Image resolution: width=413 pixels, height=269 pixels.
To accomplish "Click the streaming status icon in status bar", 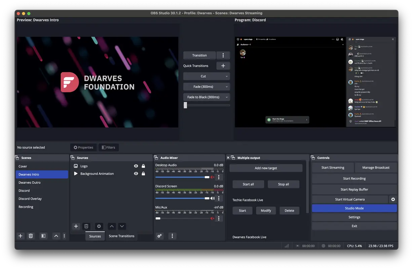I will click(x=298, y=246).
